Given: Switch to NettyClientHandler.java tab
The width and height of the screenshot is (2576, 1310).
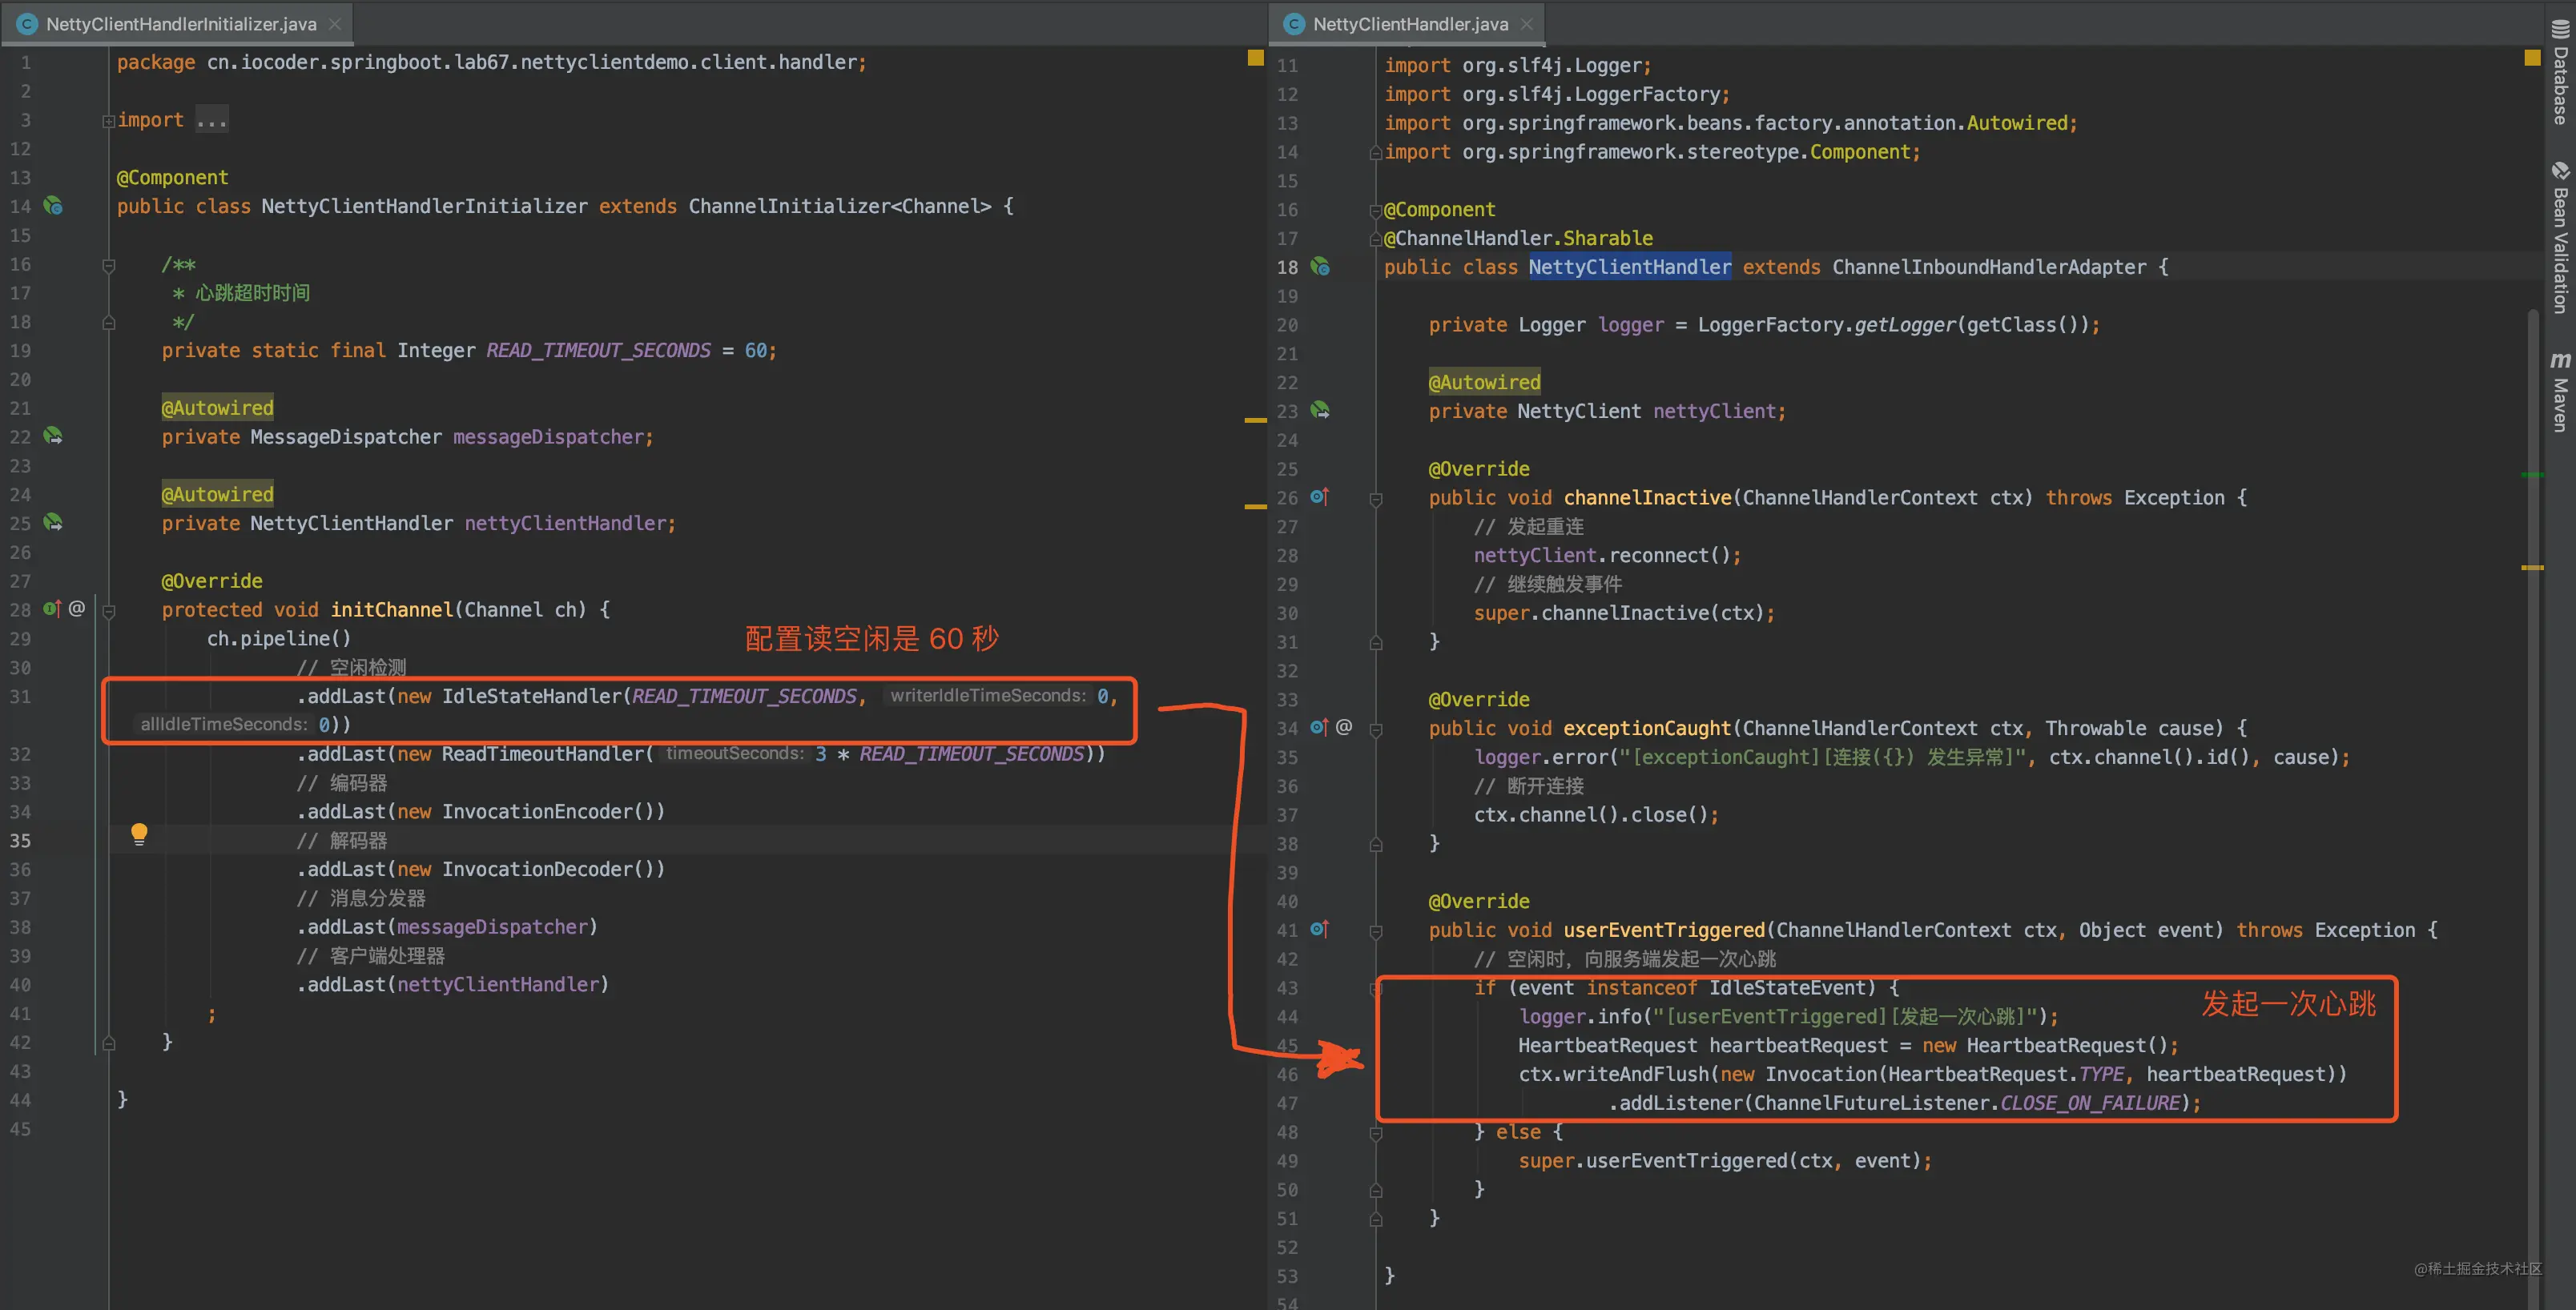Looking at the screenshot, I should coord(1409,23).
